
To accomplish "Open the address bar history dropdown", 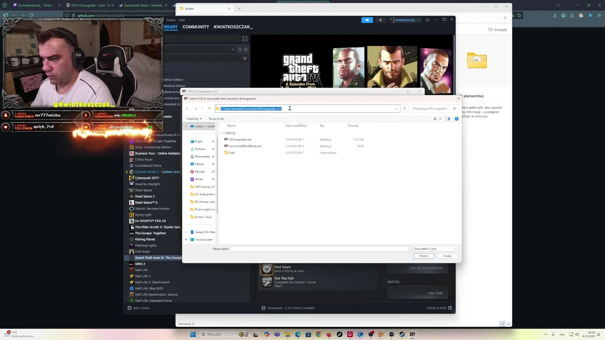I will point(396,109).
